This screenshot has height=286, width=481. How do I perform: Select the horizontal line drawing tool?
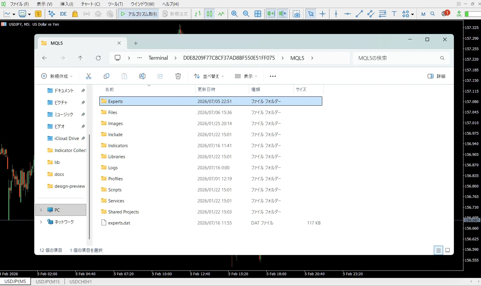click(x=347, y=14)
